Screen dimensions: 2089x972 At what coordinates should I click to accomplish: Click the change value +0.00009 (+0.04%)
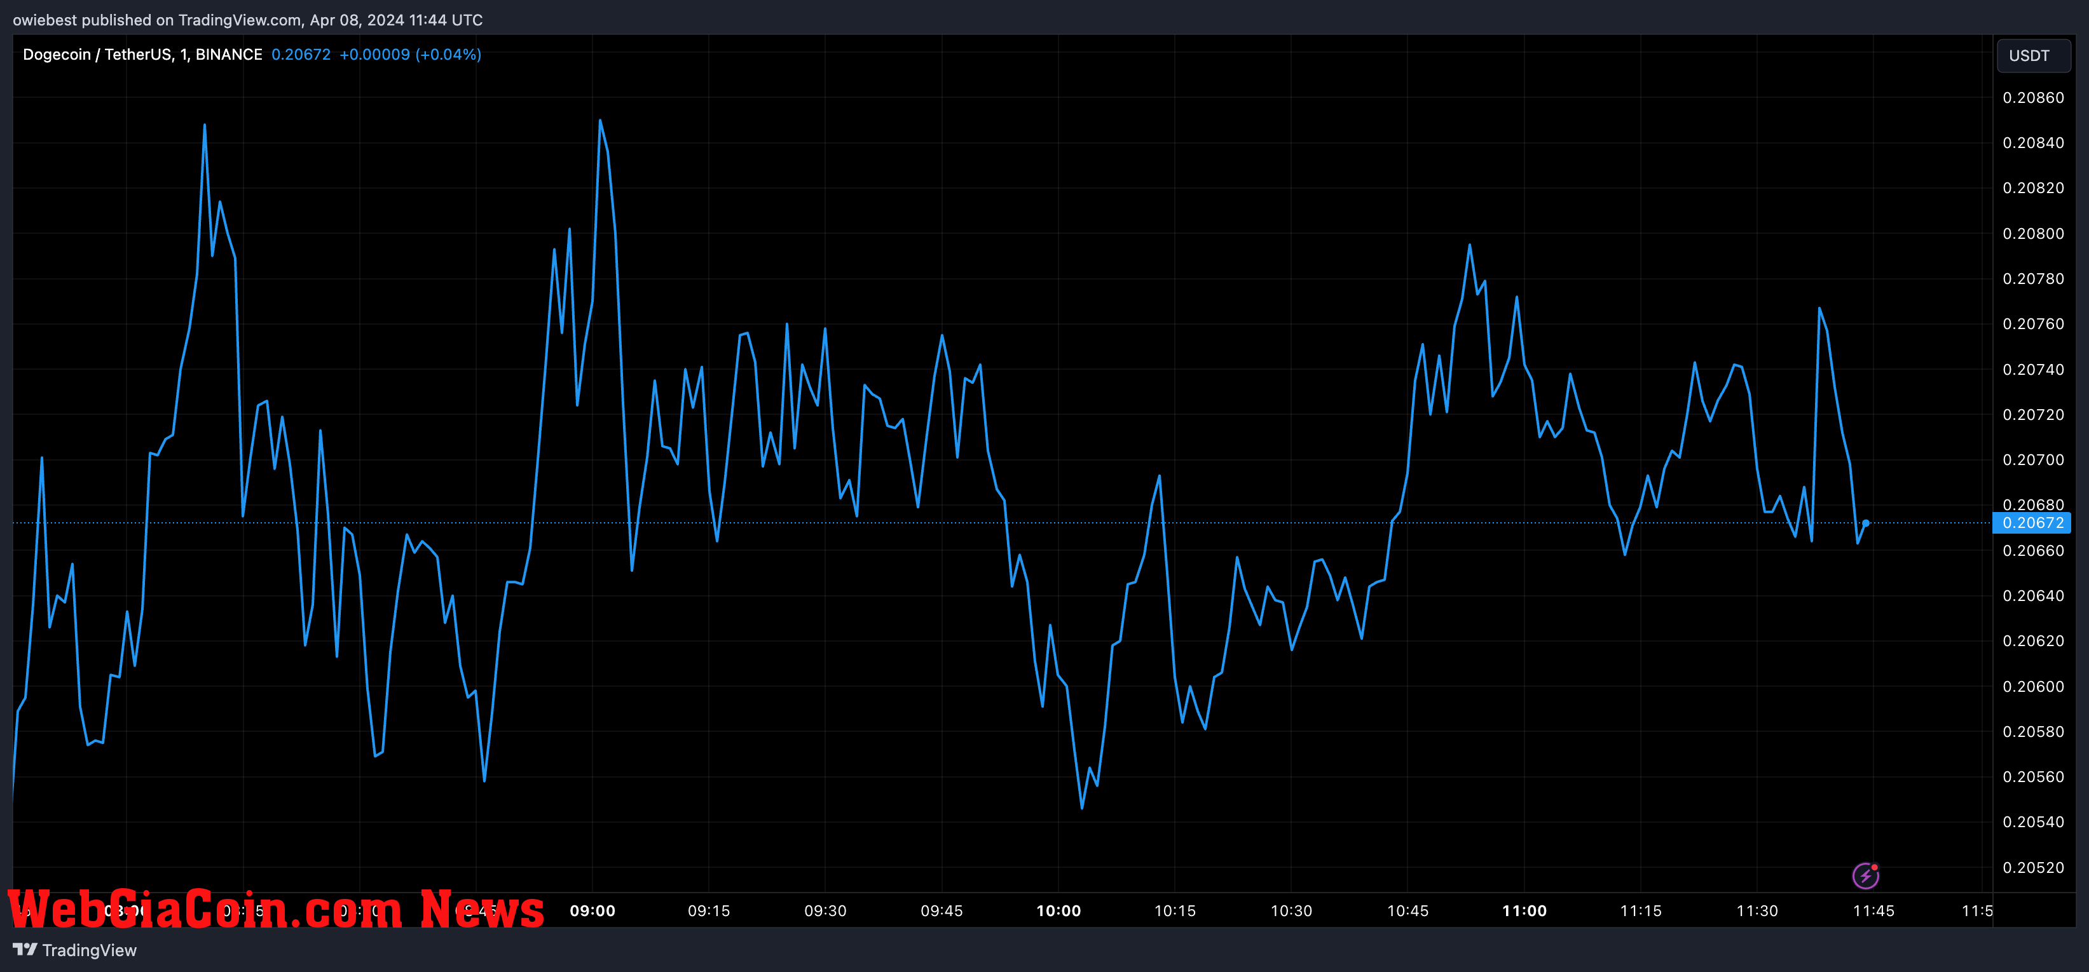410,54
